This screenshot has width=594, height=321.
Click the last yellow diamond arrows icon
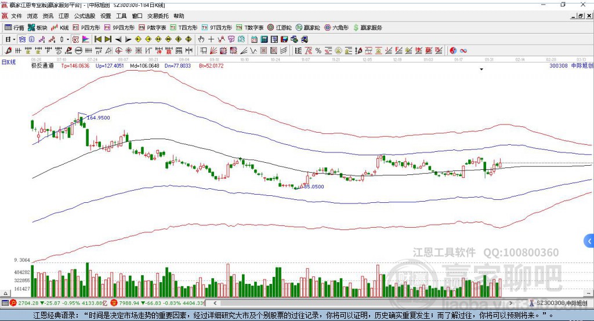(189, 39)
